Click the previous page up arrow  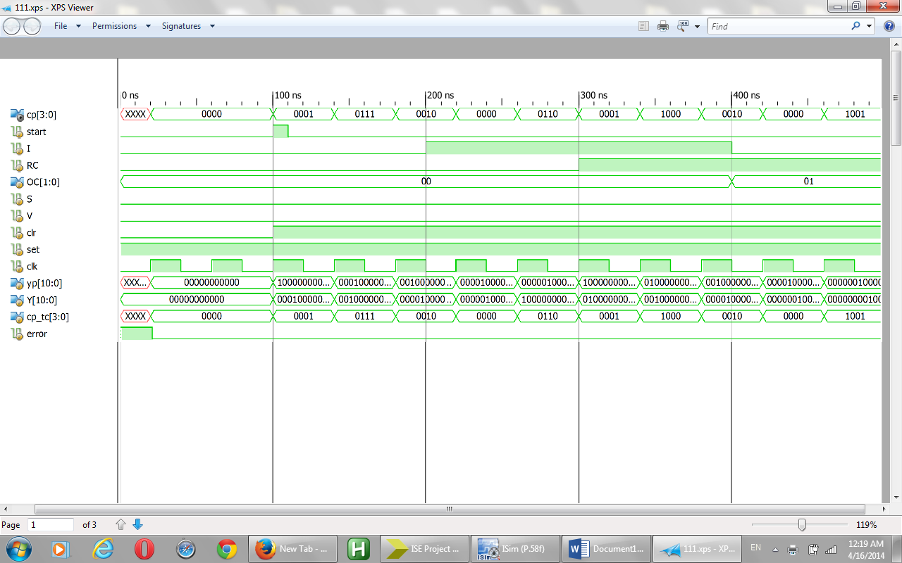point(121,524)
